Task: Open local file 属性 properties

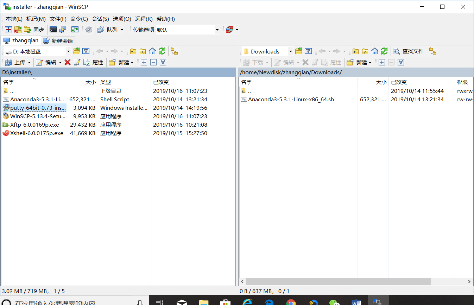Action: pyautogui.click(x=94, y=62)
